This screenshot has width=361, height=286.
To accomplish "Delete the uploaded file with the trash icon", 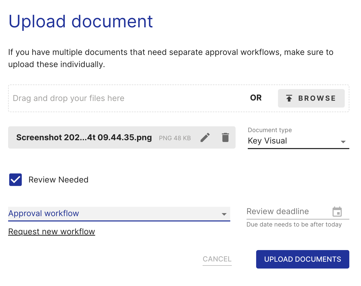I will [225, 137].
